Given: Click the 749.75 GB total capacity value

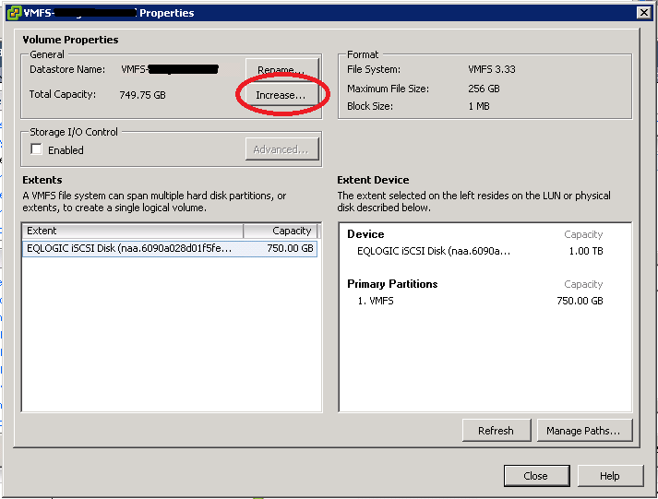Looking at the screenshot, I should coord(141,95).
